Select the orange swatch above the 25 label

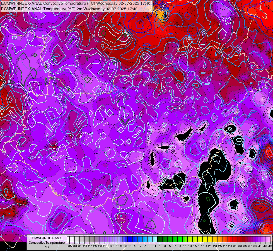click(x=219, y=239)
